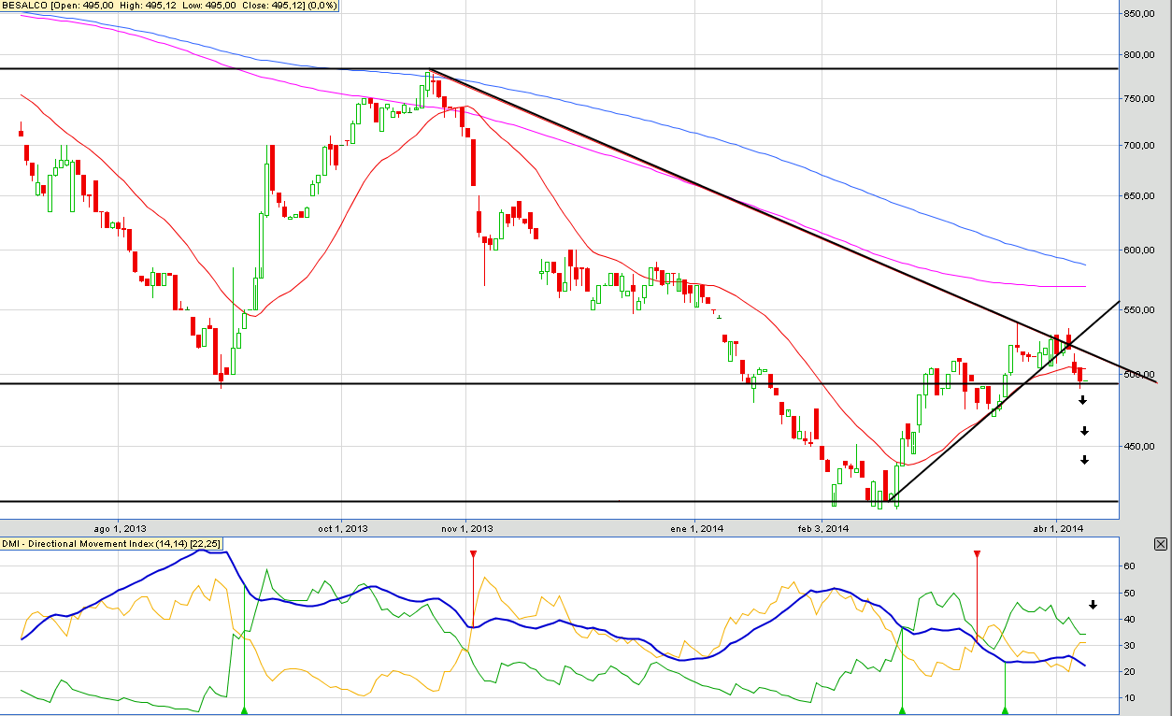Close the DMI indicator panel

pos(1161,544)
